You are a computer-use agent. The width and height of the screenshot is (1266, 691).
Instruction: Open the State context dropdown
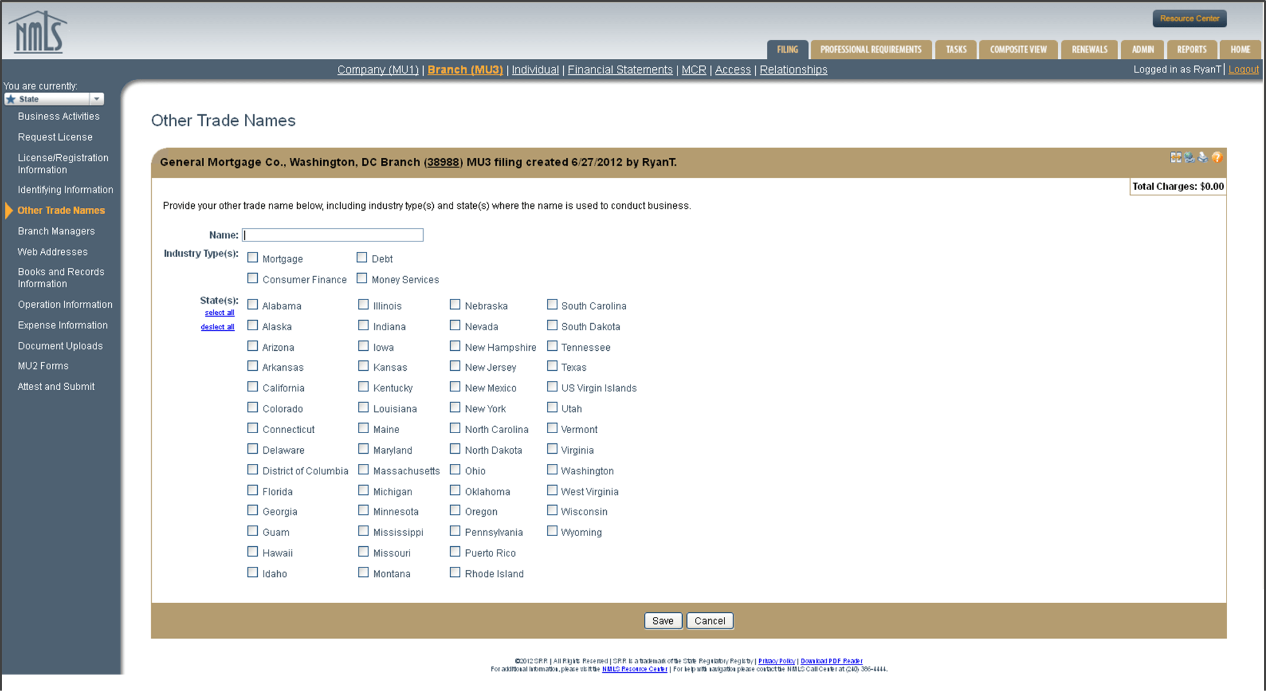[54, 99]
